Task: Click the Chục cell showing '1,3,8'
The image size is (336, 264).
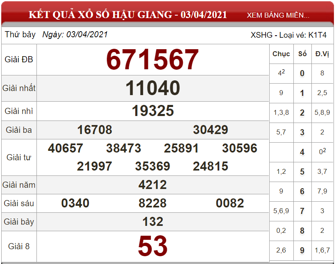Action: point(281,112)
